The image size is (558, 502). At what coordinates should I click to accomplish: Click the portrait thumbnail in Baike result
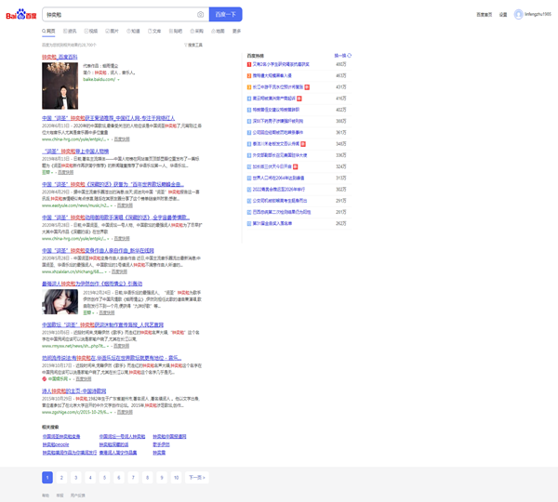pyautogui.click(x=60, y=86)
